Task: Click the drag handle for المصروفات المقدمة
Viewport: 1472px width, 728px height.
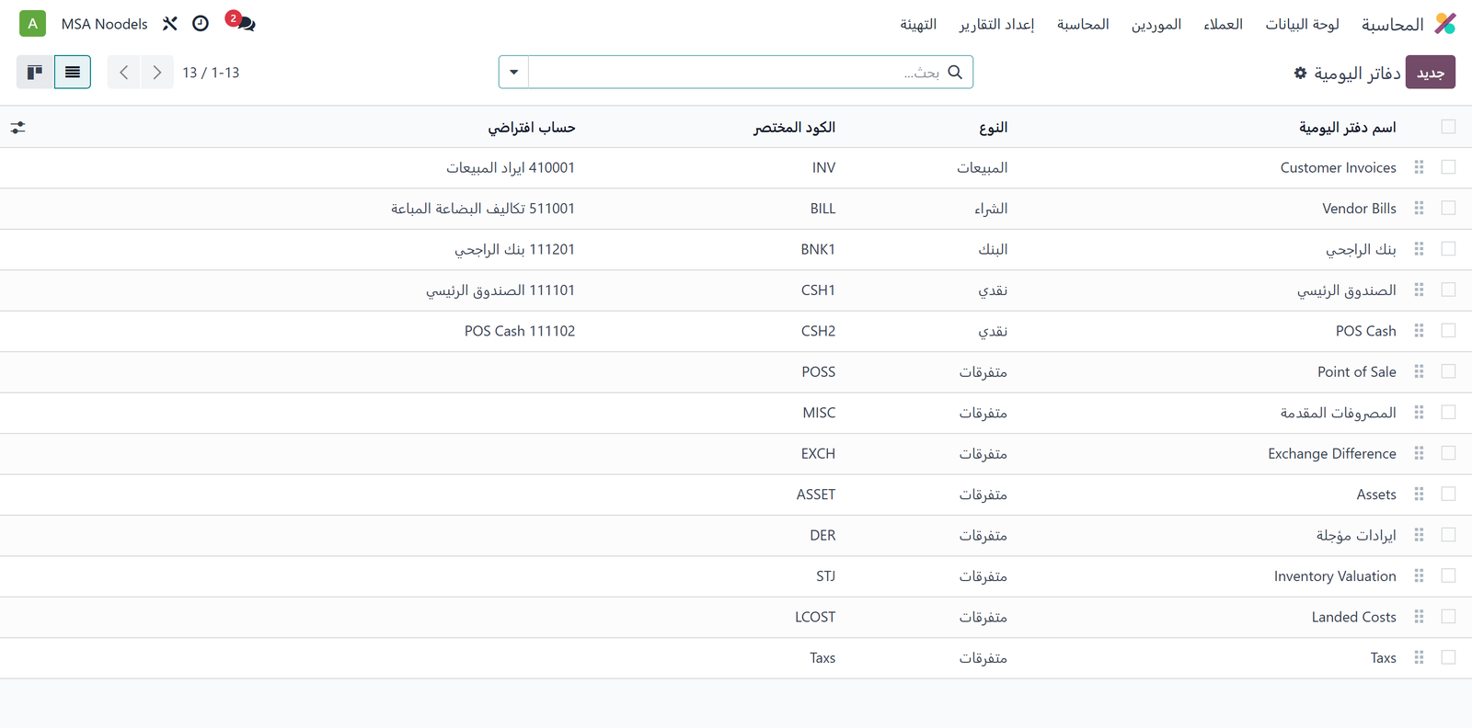Action: [x=1419, y=413]
